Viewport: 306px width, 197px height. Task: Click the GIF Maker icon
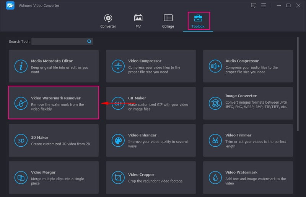(118, 103)
